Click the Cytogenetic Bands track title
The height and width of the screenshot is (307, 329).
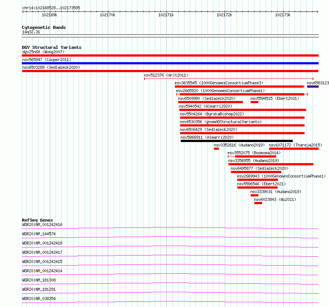(x=44, y=27)
